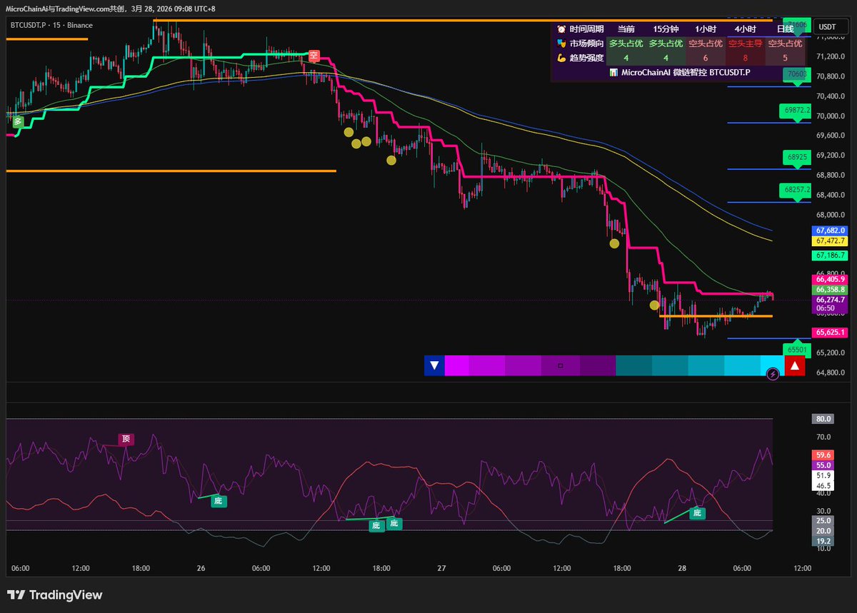Click the trend strength value 6
The height and width of the screenshot is (613, 857).
tap(706, 58)
